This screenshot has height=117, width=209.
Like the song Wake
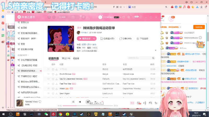point(53,89)
